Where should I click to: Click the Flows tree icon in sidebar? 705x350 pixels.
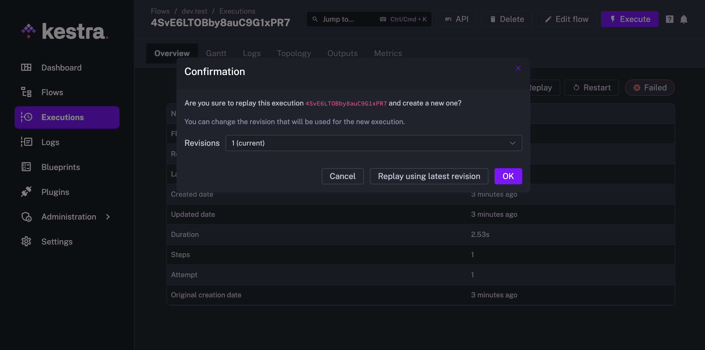(x=26, y=92)
